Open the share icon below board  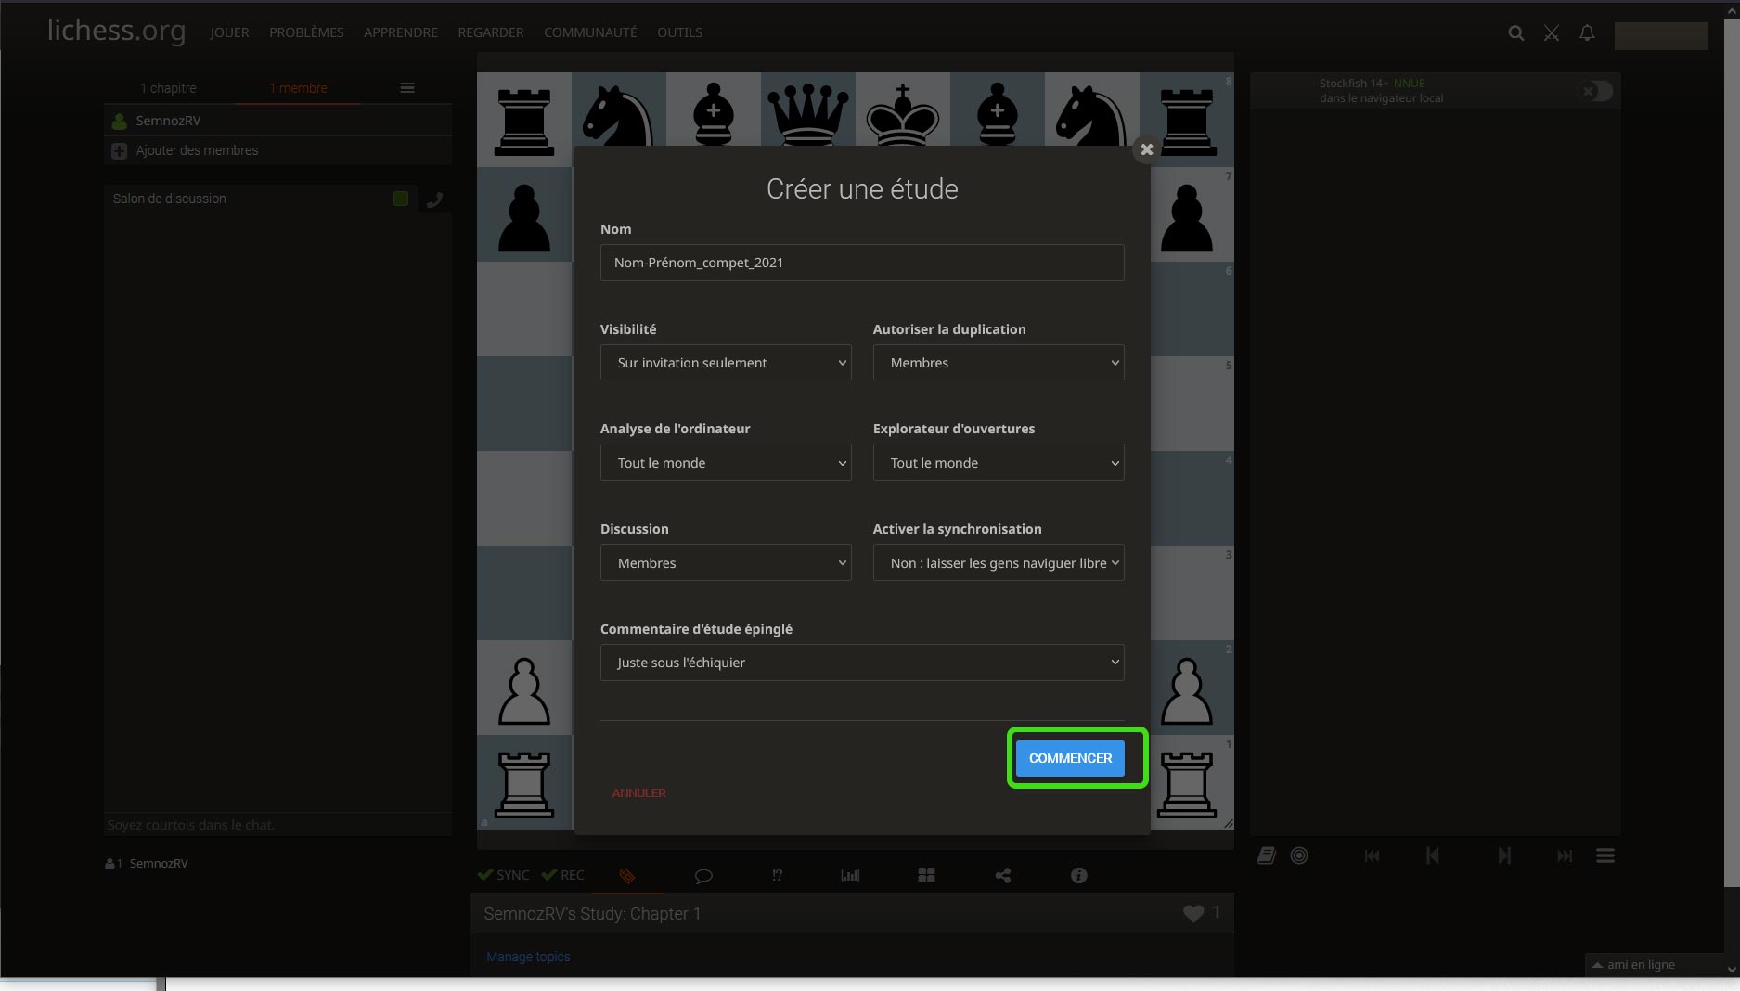pyautogui.click(x=1002, y=875)
